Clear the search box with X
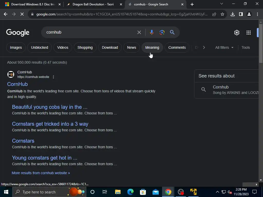The image size is (263, 197). [x=139, y=32]
